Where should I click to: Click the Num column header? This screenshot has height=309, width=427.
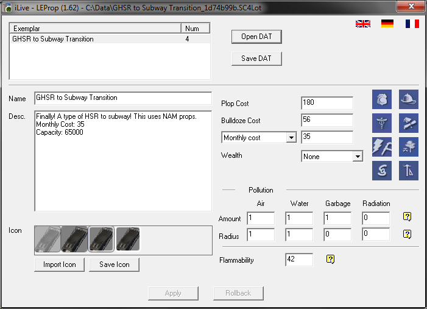tap(196, 28)
